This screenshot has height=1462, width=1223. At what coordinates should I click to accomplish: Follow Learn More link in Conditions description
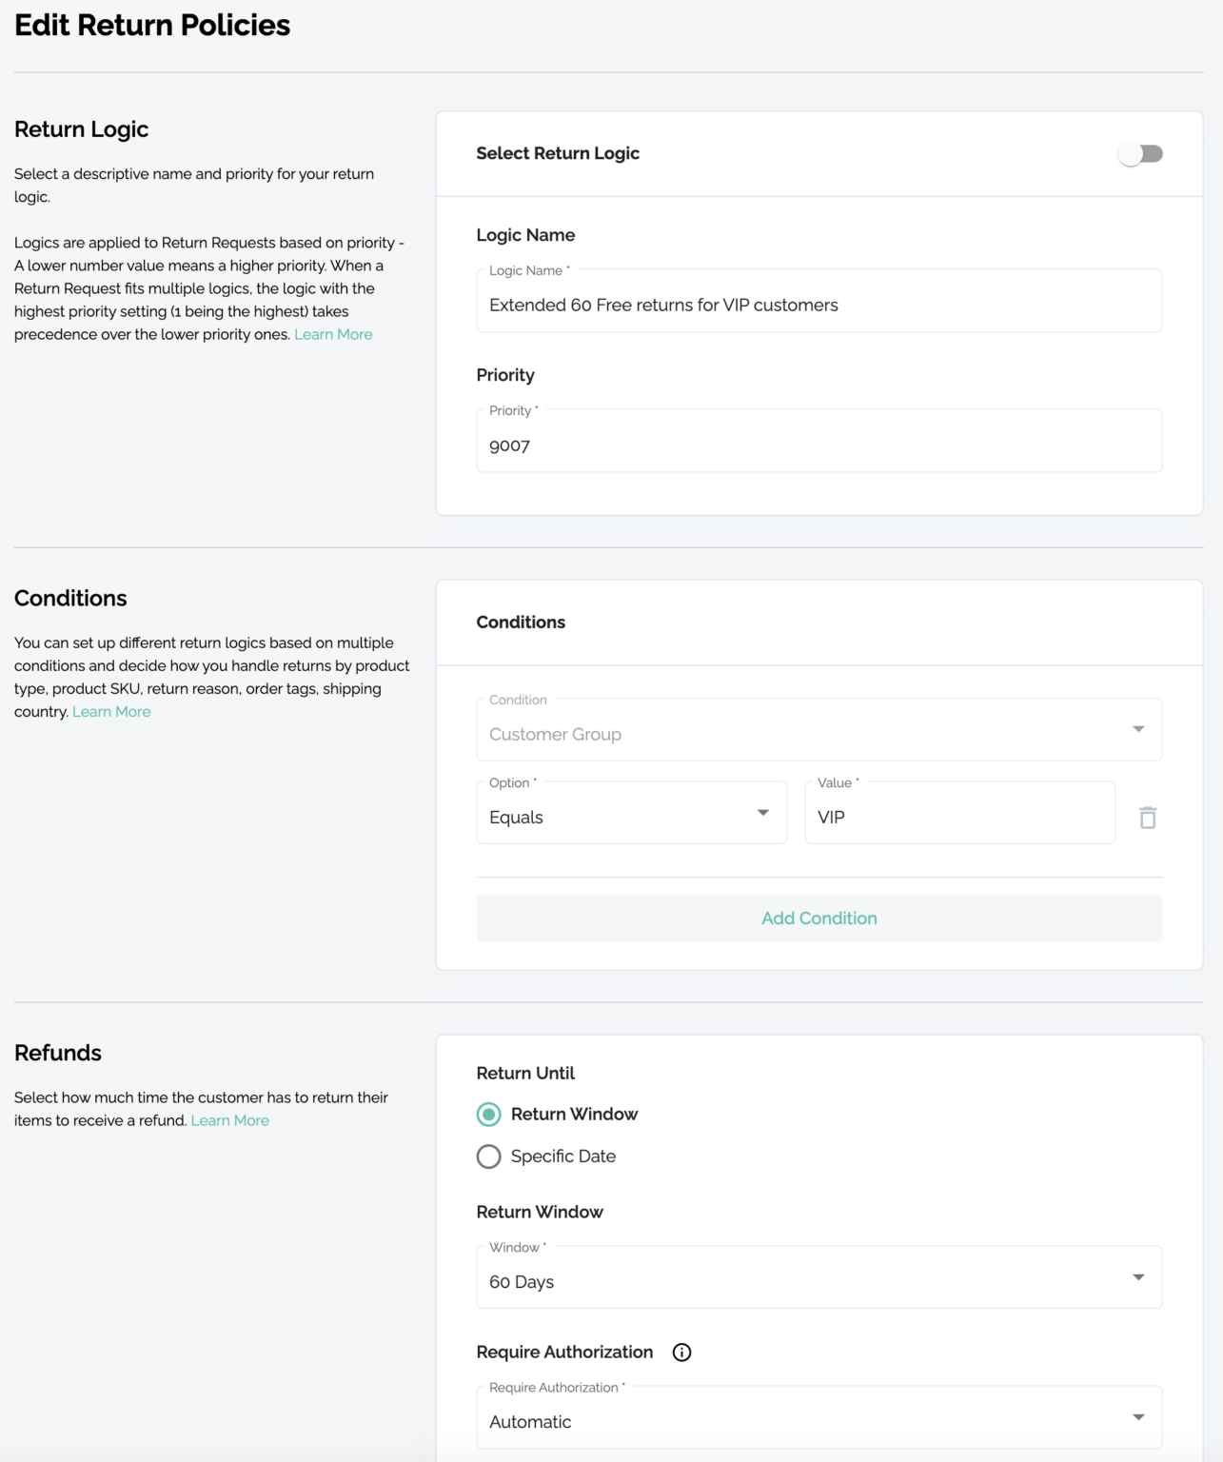point(111,712)
